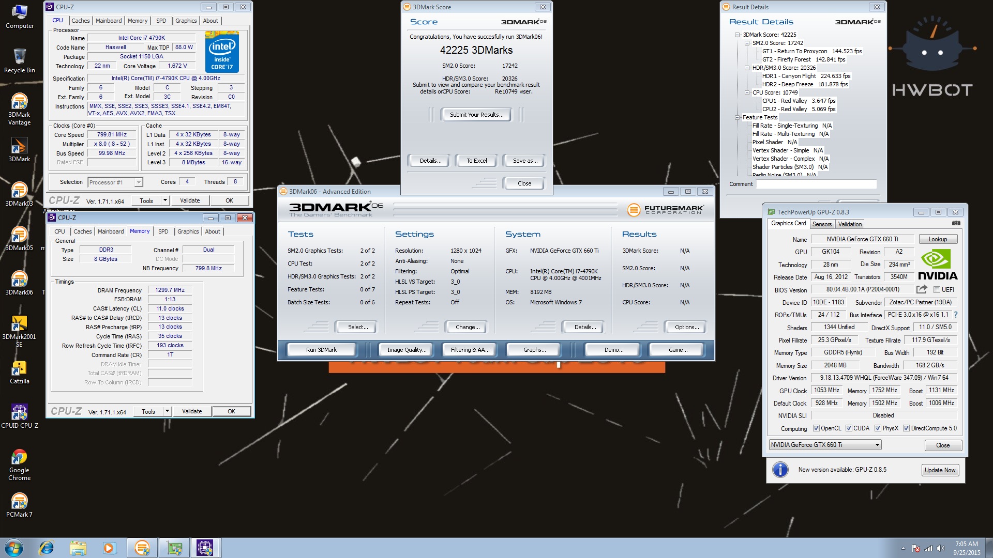Click Options button under Results
Screen dimensions: 993x558
(686, 327)
